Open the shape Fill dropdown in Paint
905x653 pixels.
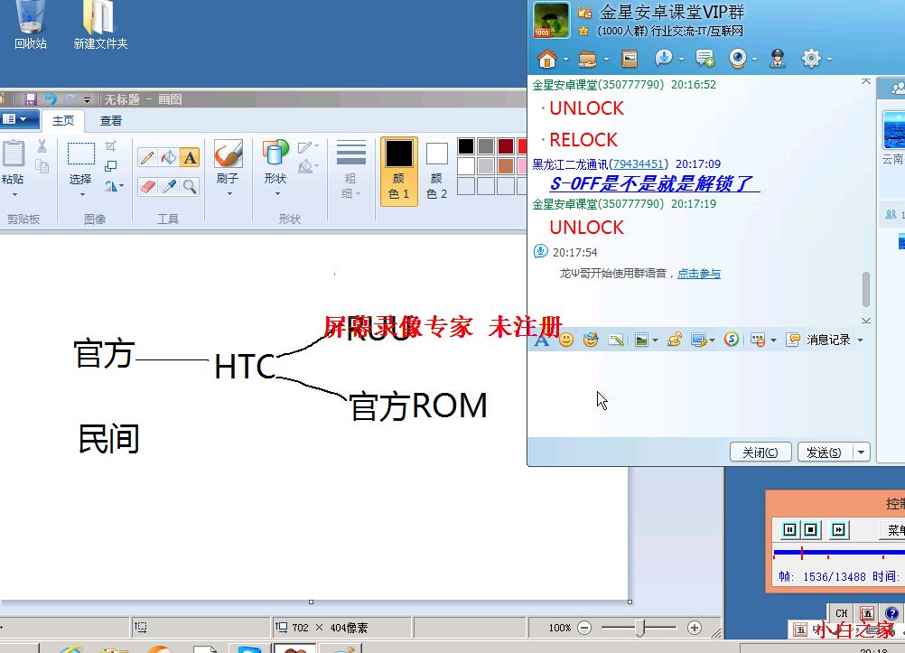click(308, 167)
